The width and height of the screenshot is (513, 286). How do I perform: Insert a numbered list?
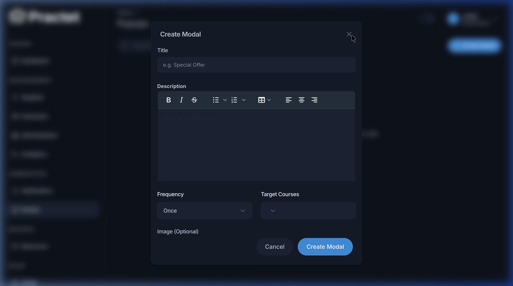(235, 100)
